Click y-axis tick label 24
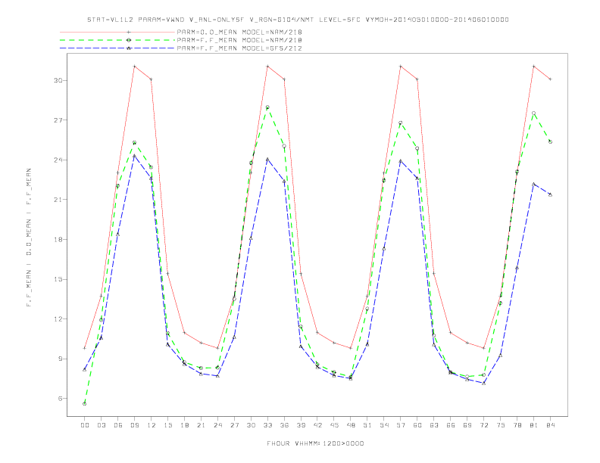The height and width of the screenshot is (463, 600). pos(58,160)
